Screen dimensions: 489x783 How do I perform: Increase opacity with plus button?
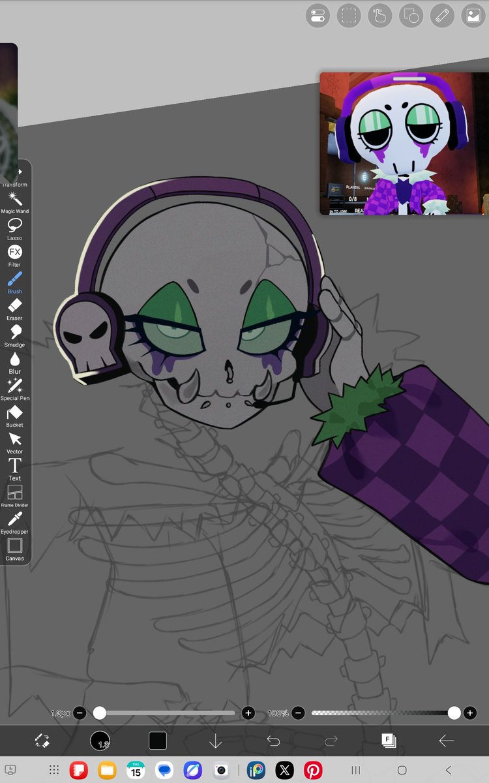pyautogui.click(x=469, y=713)
